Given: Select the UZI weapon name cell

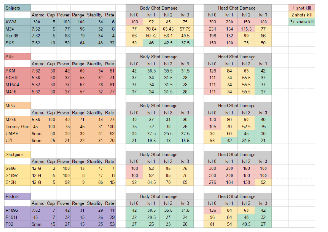Looking at the screenshot, I should pos(17,140).
